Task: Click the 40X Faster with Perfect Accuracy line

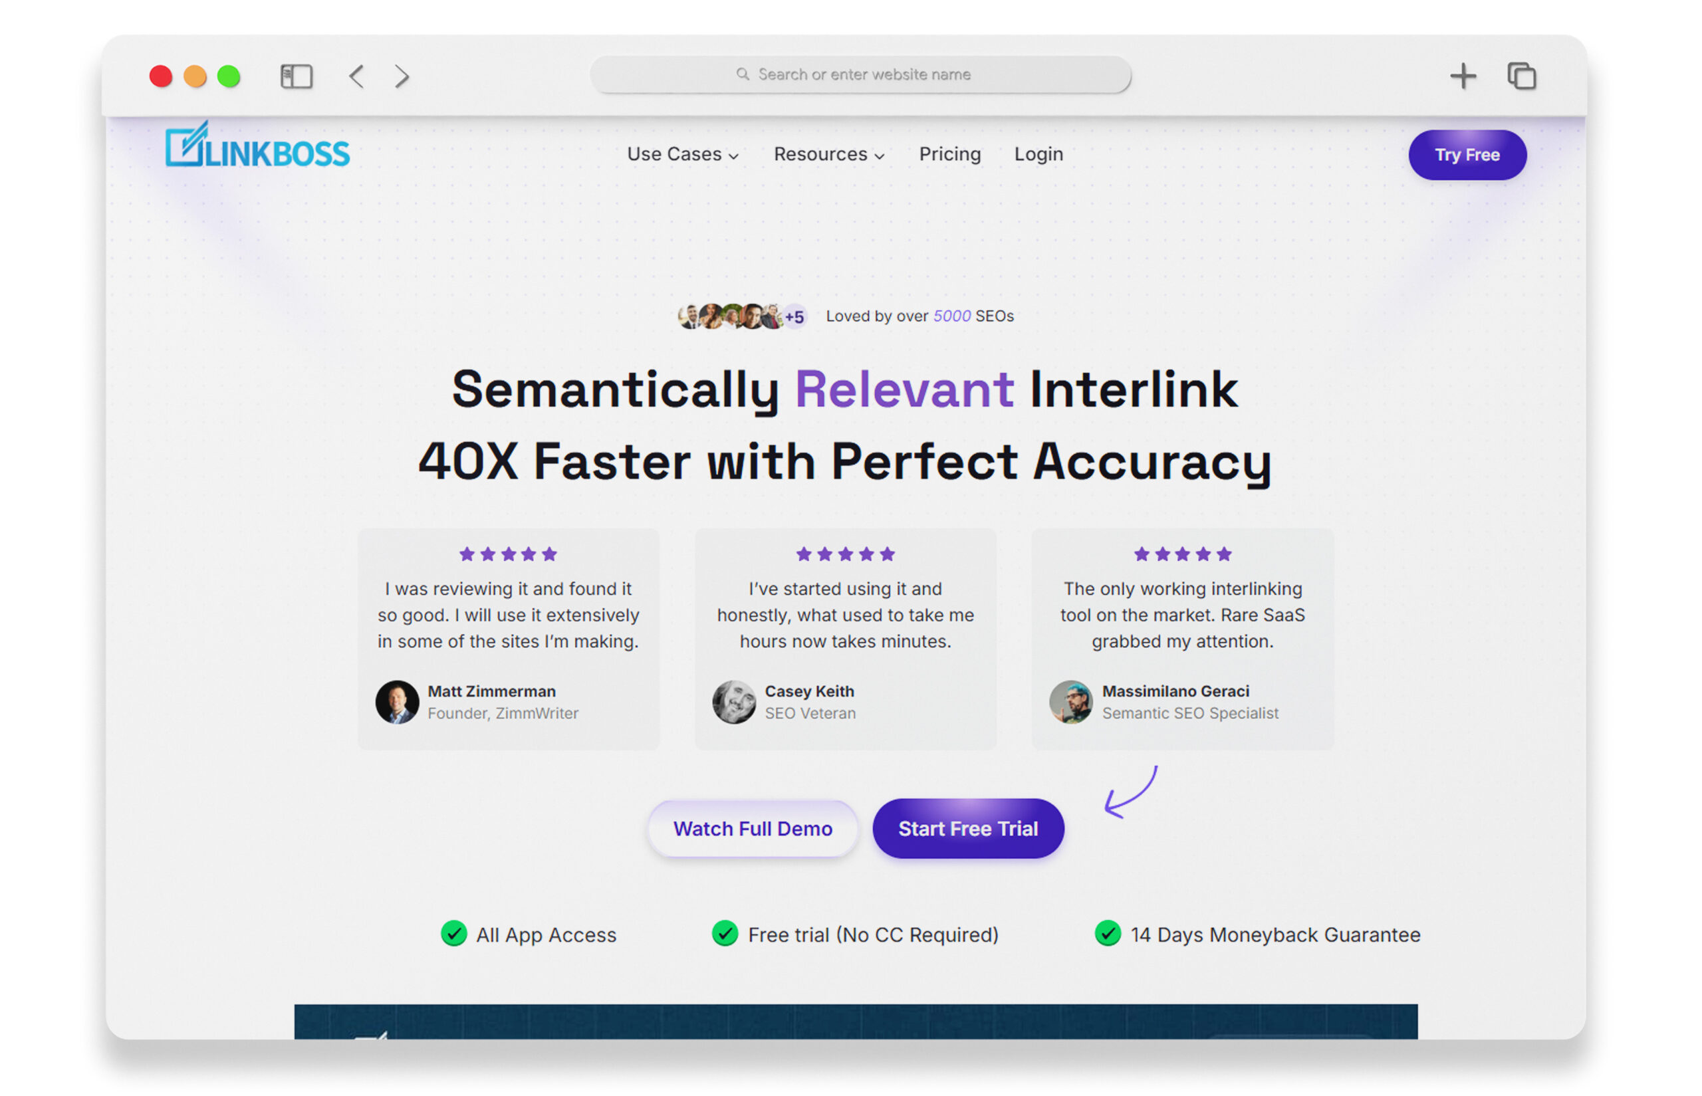Action: pyautogui.click(x=844, y=463)
